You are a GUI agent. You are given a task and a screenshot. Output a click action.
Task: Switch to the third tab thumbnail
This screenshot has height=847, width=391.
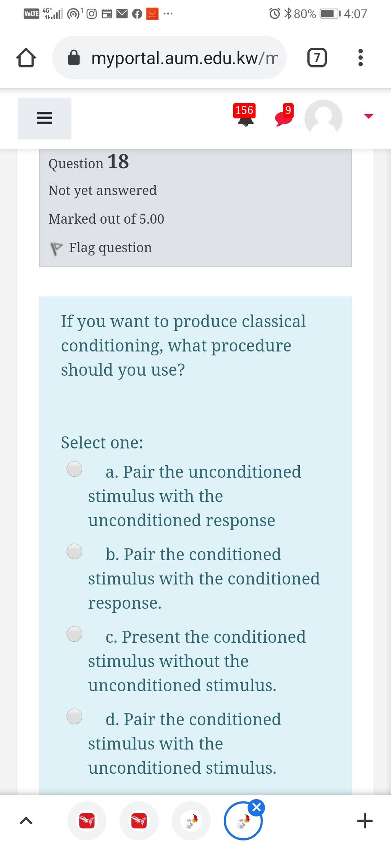[191, 821]
